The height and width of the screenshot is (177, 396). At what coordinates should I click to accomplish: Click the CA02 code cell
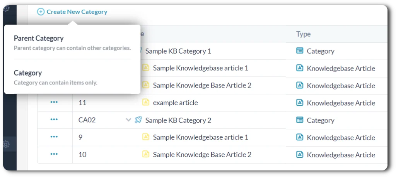pos(84,120)
